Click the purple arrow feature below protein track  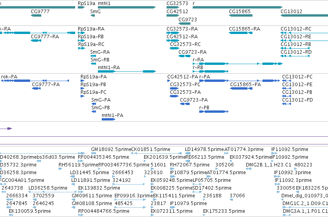point(6,129)
